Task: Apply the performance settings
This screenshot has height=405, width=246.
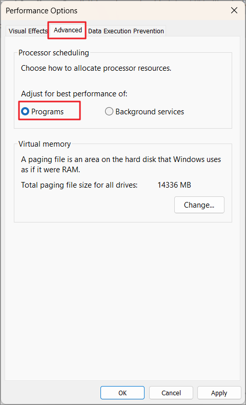Action: (219, 393)
